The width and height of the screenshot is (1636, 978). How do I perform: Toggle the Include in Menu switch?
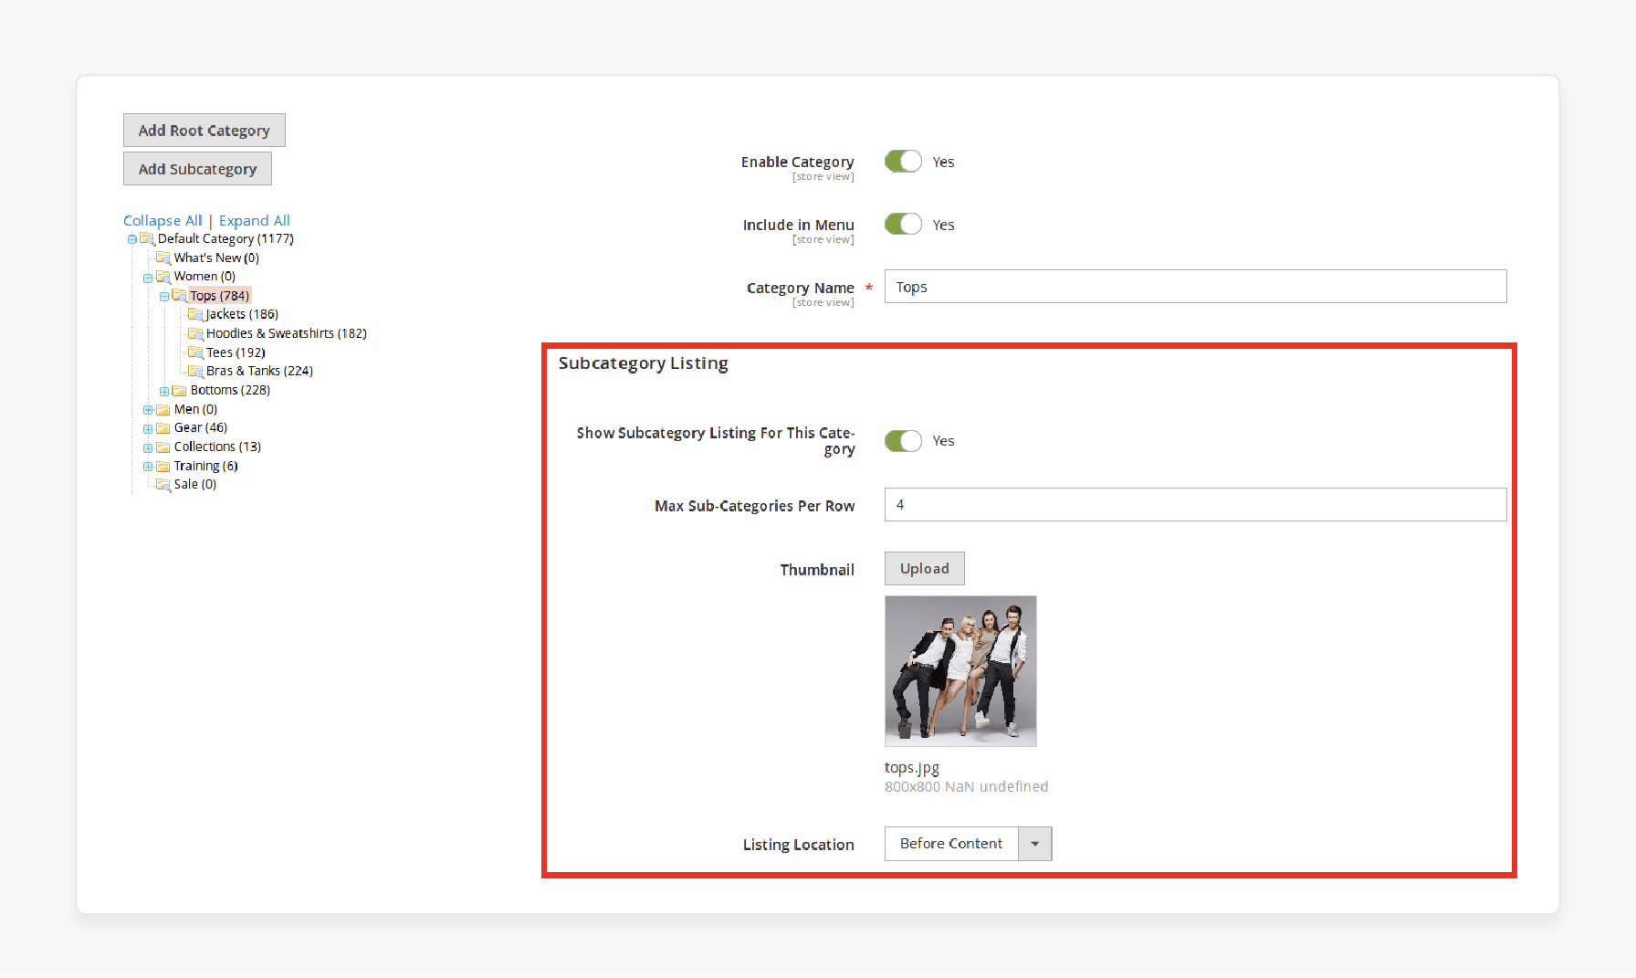point(903,225)
